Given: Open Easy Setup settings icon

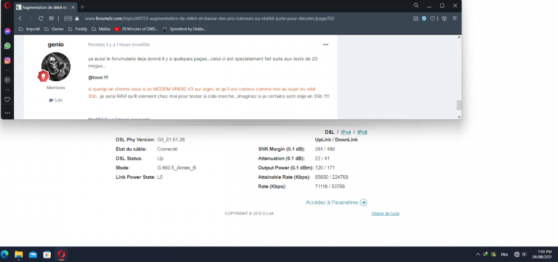Looking at the screenshot, I should (454, 18).
